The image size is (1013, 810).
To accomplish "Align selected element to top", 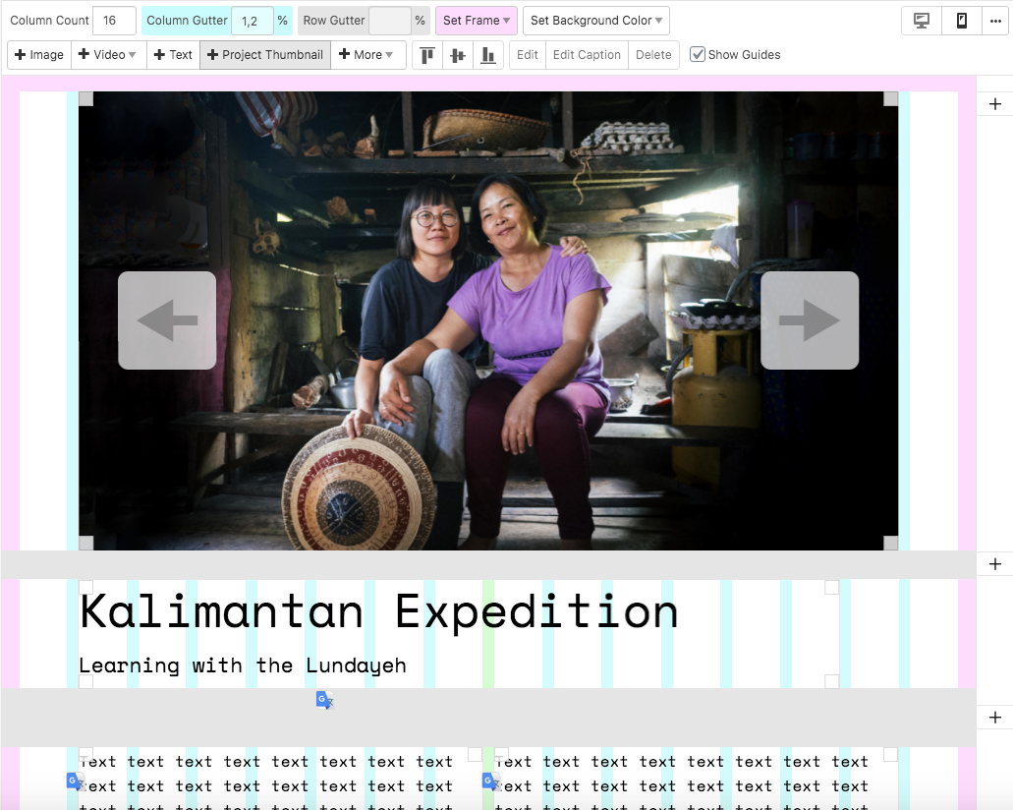I will [427, 55].
